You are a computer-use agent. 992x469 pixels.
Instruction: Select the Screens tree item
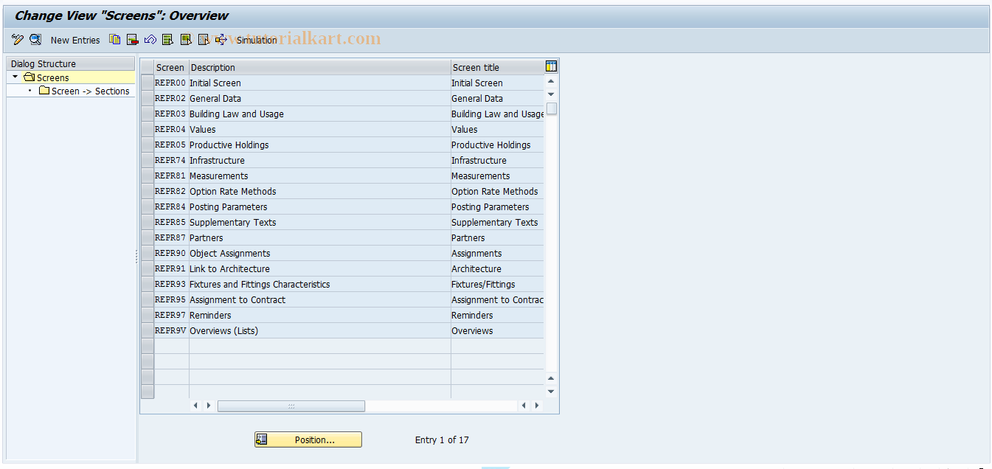tap(53, 77)
